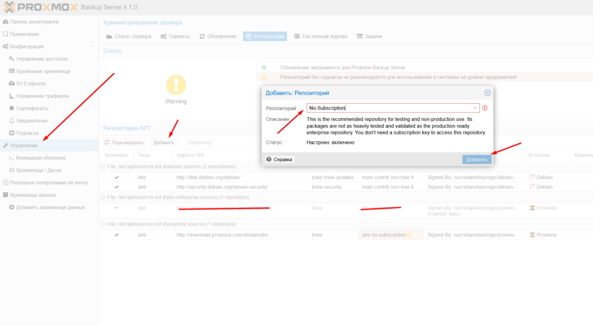593x326 pixels.
Task: Toggle enabled checkmark for download.proxmox.com repository
Action: pyautogui.click(x=117, y=235)
